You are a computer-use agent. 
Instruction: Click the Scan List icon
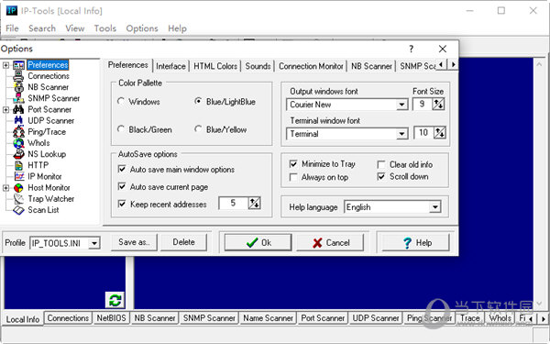[18, 210]
